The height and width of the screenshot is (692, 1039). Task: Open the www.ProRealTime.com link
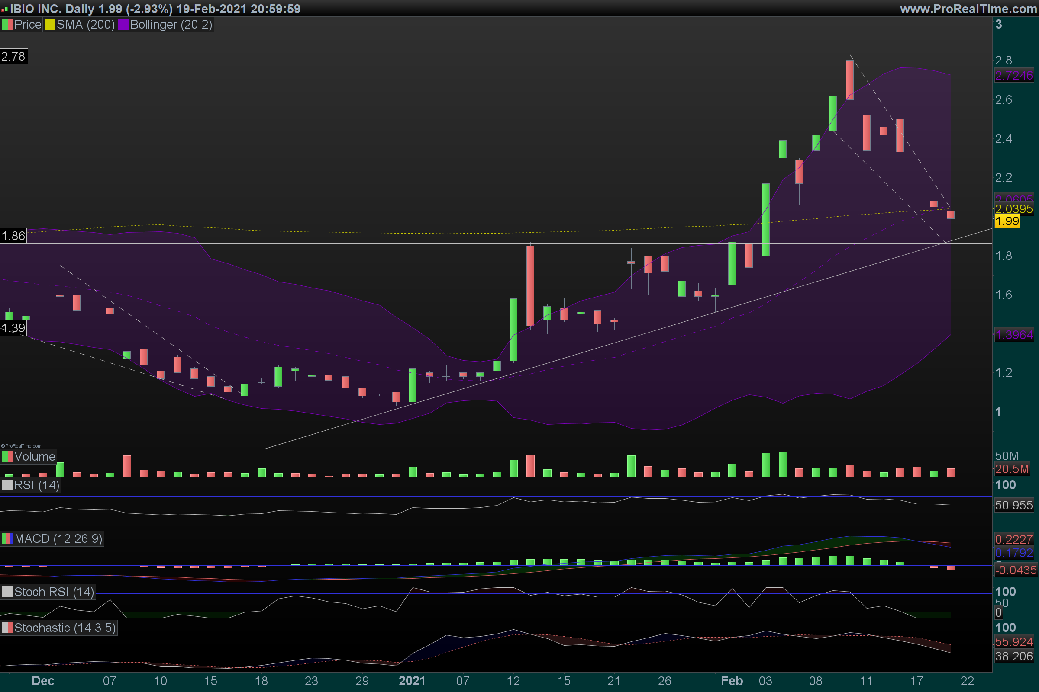click(x=968, y=9)
